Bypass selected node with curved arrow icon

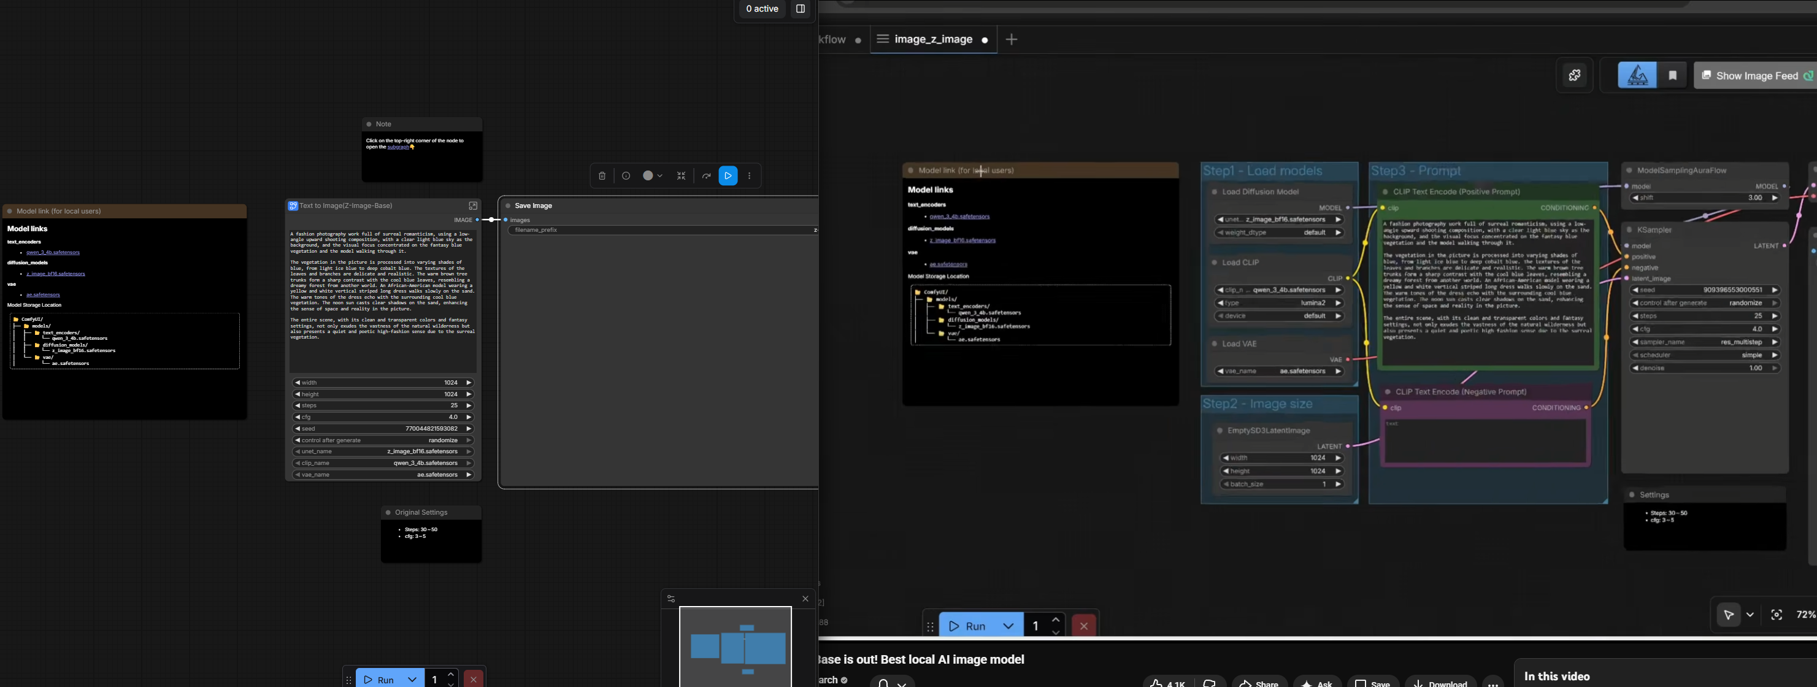[x=706, y=175]
